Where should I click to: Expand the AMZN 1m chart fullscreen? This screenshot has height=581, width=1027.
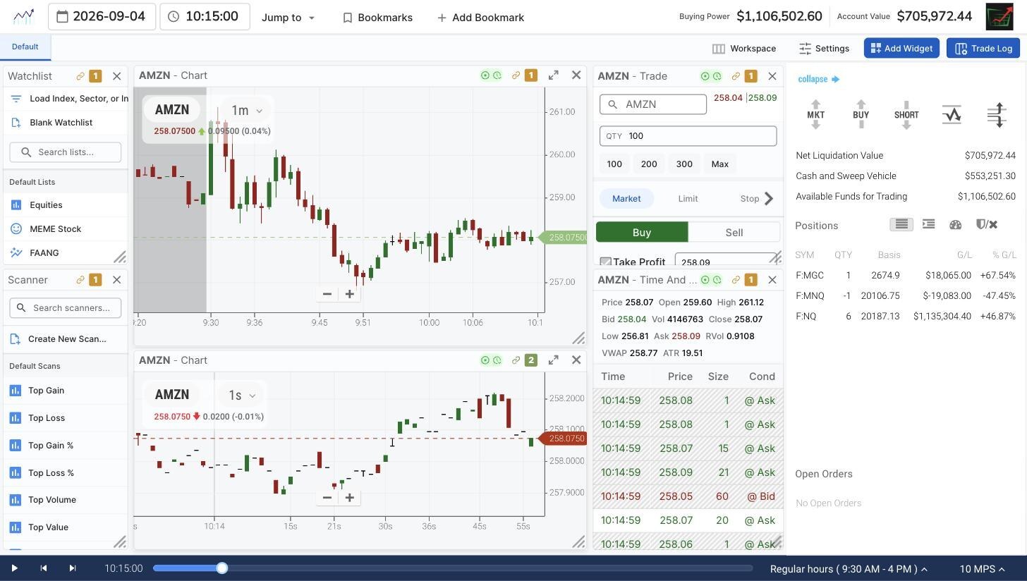point(554,75)
